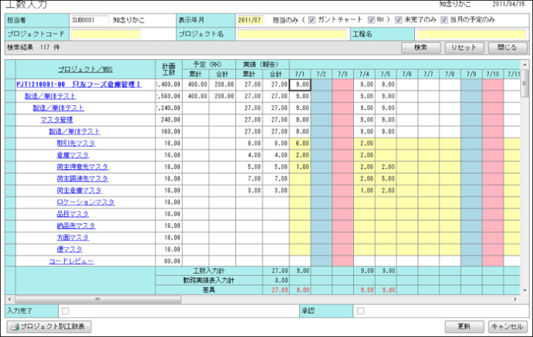The image size is (533, 337).
Task: Select the 取引先マスタ task link
Action: (73, 143)
